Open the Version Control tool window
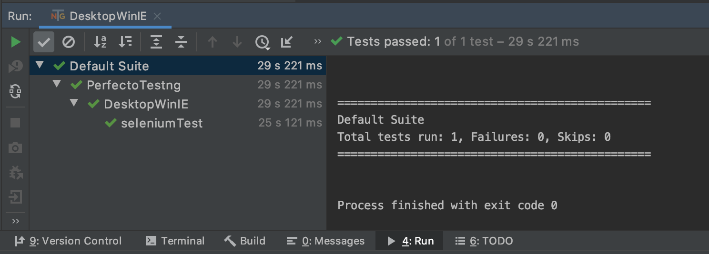Screen dimensions: 709x254 tap(69, 241)
